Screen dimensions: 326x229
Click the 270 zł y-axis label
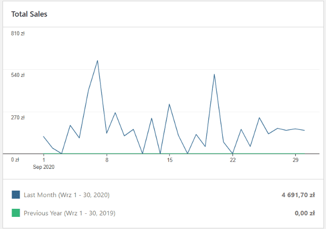pyautogui.click(x=18, y=117)
